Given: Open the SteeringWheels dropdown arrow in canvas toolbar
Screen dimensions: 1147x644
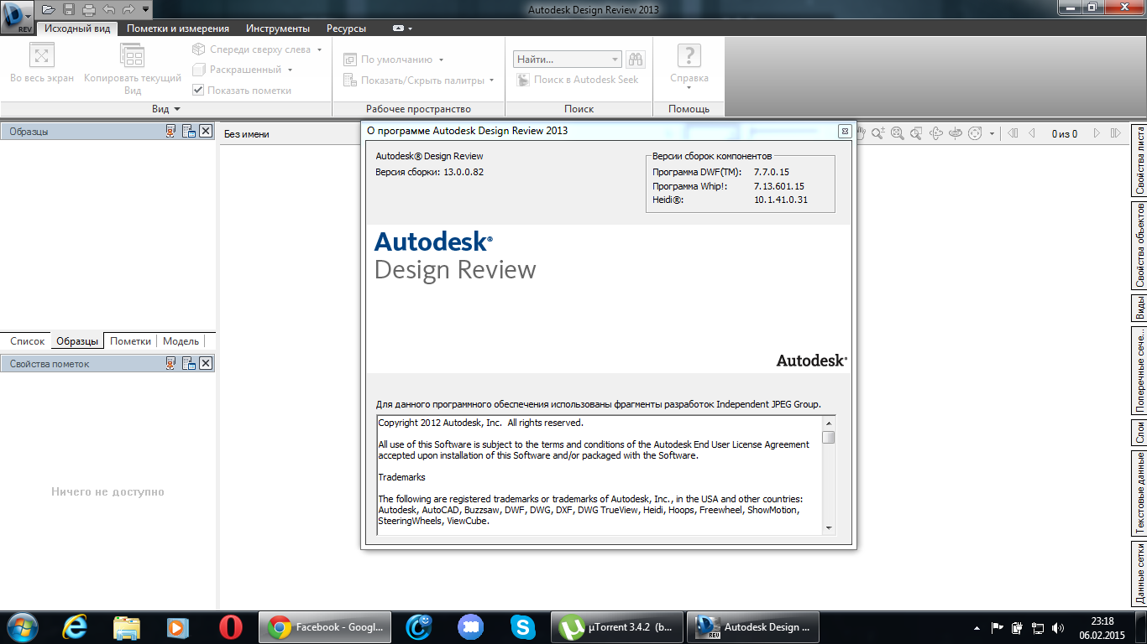Looking at the screenshot, I should tap(992, 132).
